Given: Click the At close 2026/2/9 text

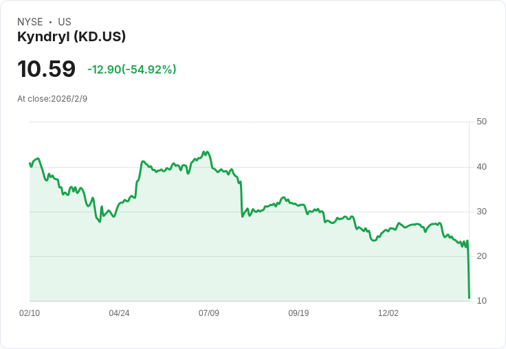Looking at the screenshot, I should (52, 99).
